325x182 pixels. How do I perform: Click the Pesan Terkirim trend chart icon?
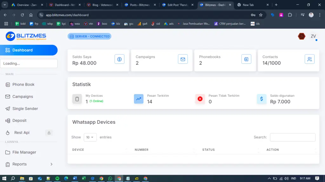point(139,99)
